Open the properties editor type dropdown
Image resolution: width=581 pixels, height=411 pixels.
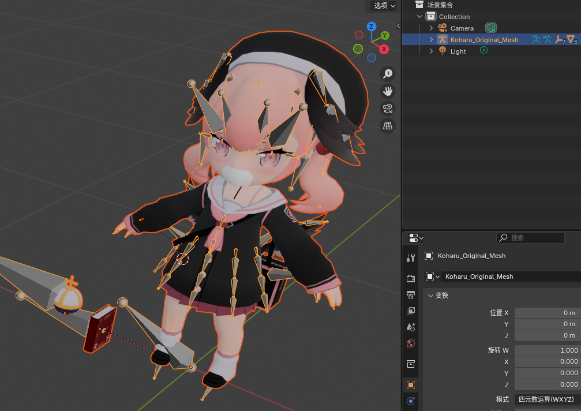click(416, 238)
